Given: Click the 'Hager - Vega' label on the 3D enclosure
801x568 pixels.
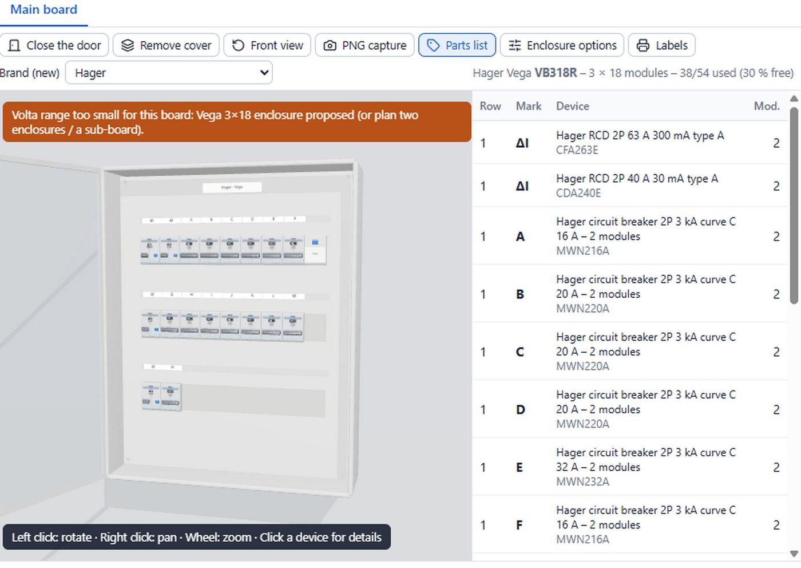Looking at the screenshot, I should [x=232, y=187].
